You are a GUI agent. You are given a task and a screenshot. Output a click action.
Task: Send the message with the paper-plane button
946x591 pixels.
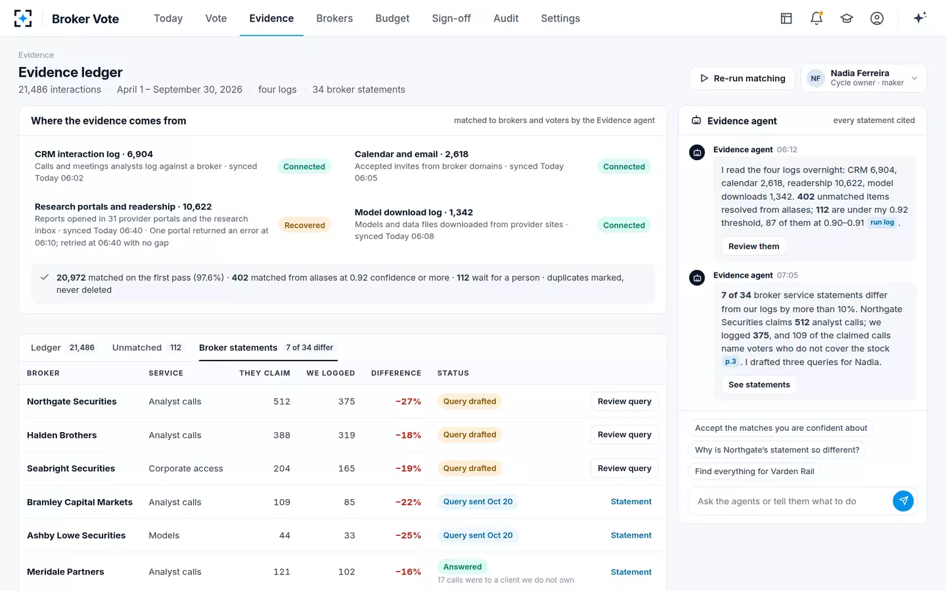pyautogui.click(x=903, y=501)
